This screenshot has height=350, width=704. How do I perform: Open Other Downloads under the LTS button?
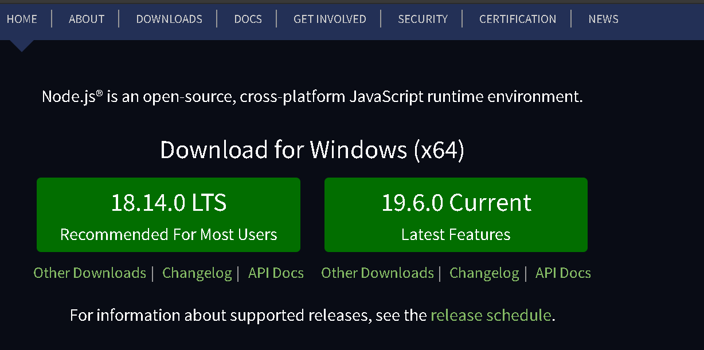pos(90,273)
